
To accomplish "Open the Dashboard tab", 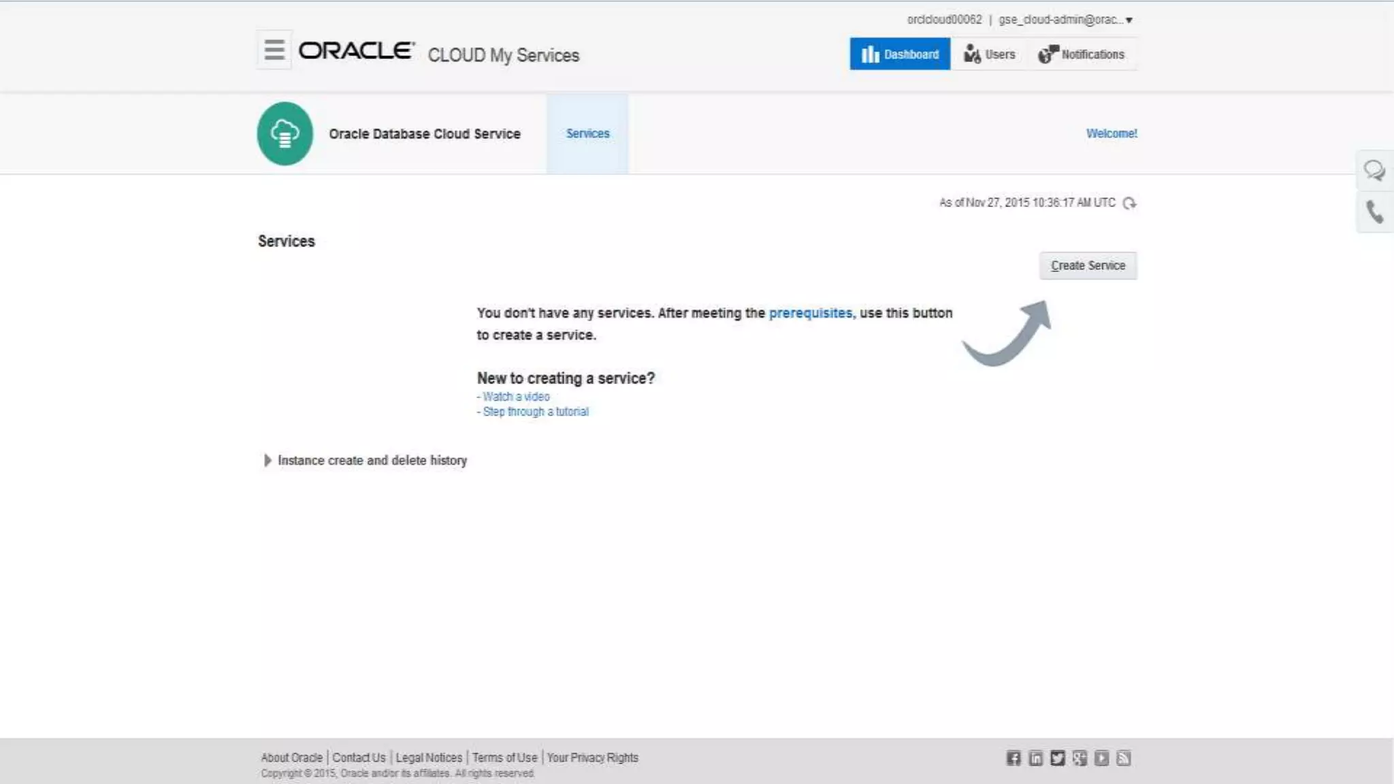I will [x=900, y=54].
